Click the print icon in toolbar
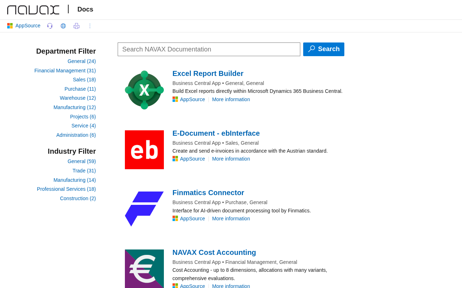 tap(77, 26)
